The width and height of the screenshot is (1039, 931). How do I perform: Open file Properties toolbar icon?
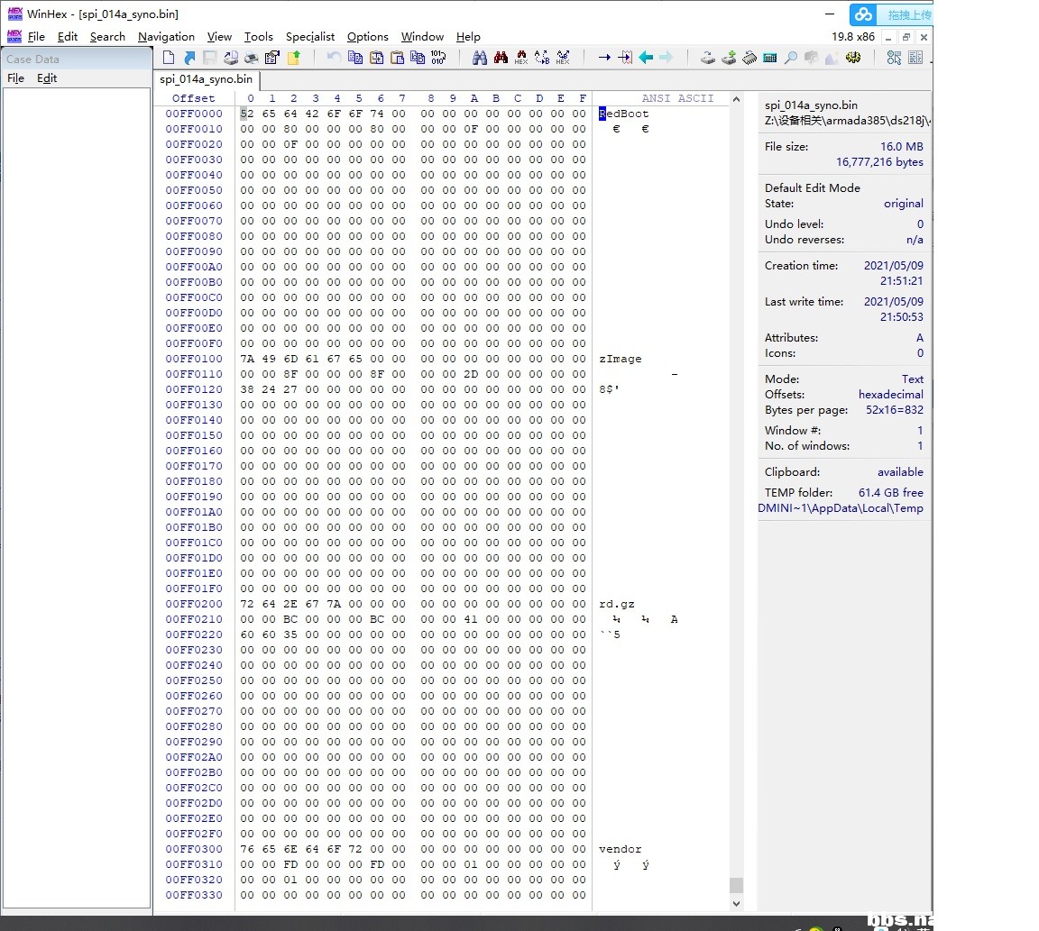(x=271, y=58)
